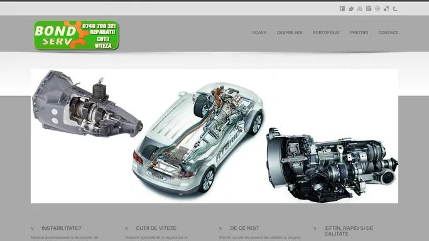Open the YouTube social icon
The width and height of the screenshot is (429, 241).
click(x=360, y=9)
